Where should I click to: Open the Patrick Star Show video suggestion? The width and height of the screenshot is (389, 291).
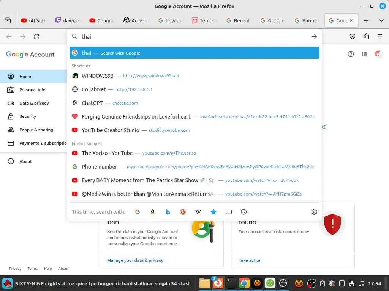pyautogui.click(x=194, y=180)
